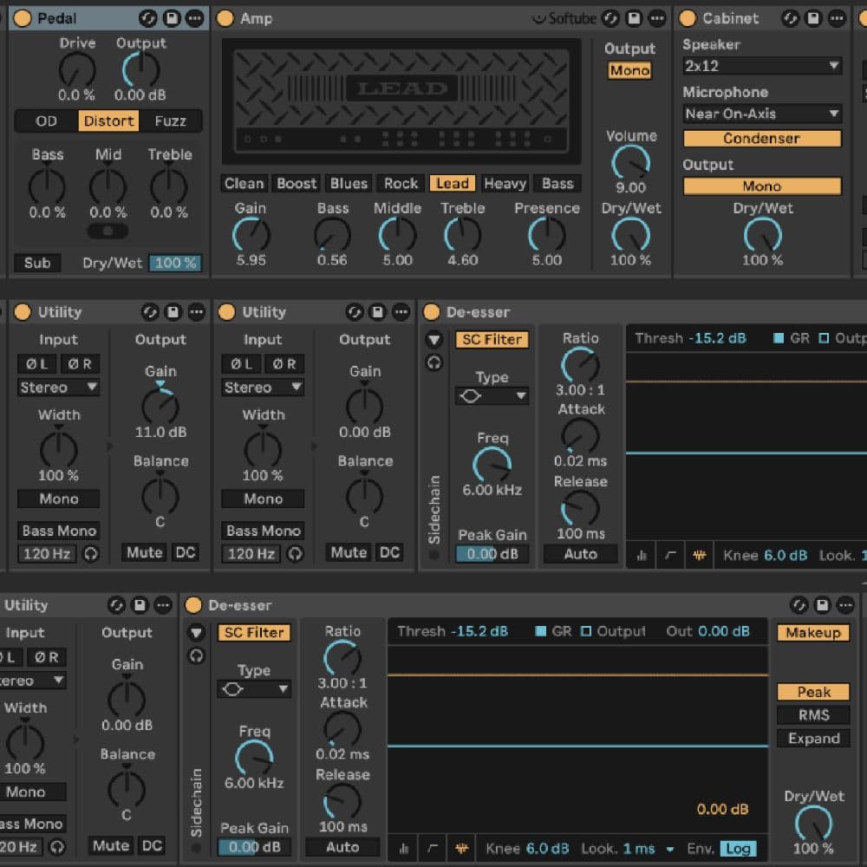This screenshot has width=867, height=867.
Task: Show transfer curve view icon in lower De-esser
Action: tap(433, 848)
